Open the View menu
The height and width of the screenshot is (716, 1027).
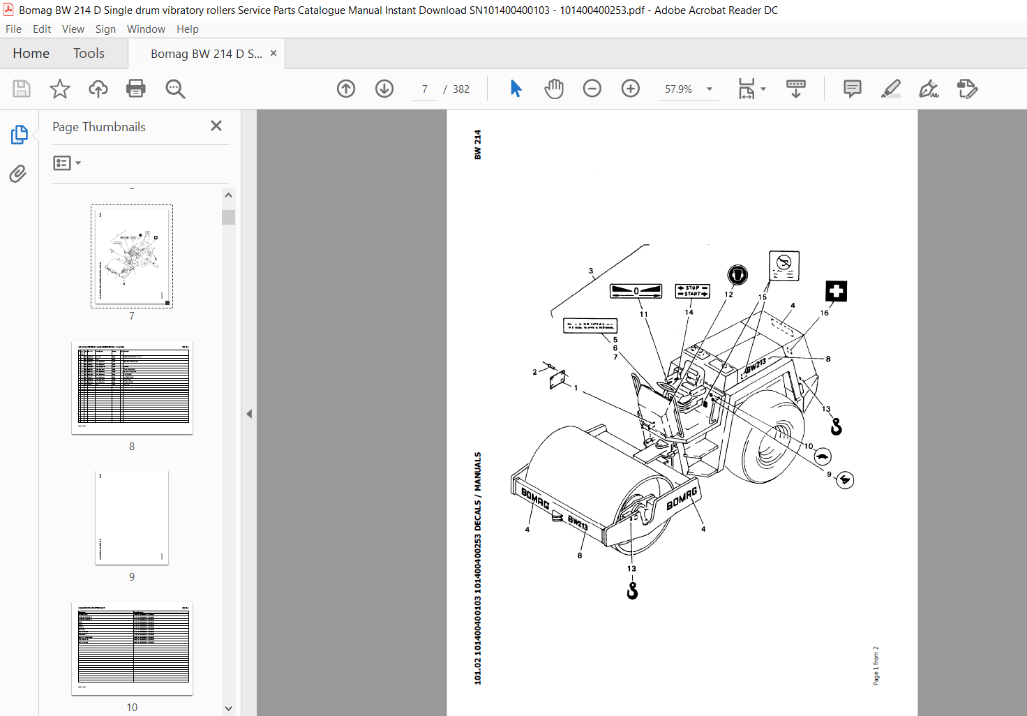pos(73,29)
